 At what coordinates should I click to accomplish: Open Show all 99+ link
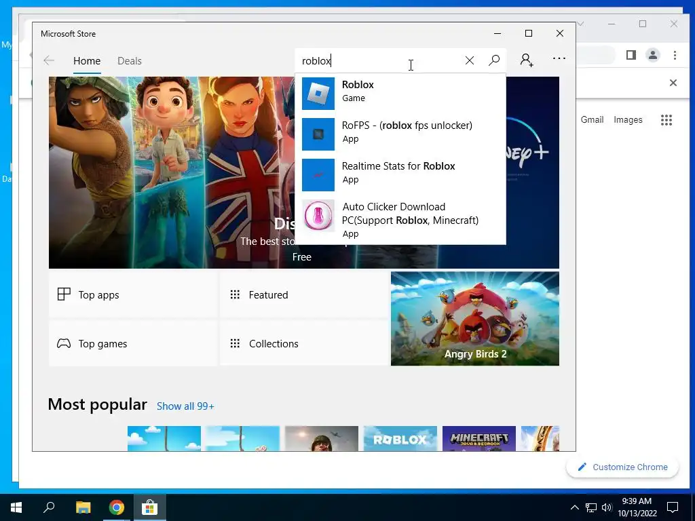click(185, 406)
